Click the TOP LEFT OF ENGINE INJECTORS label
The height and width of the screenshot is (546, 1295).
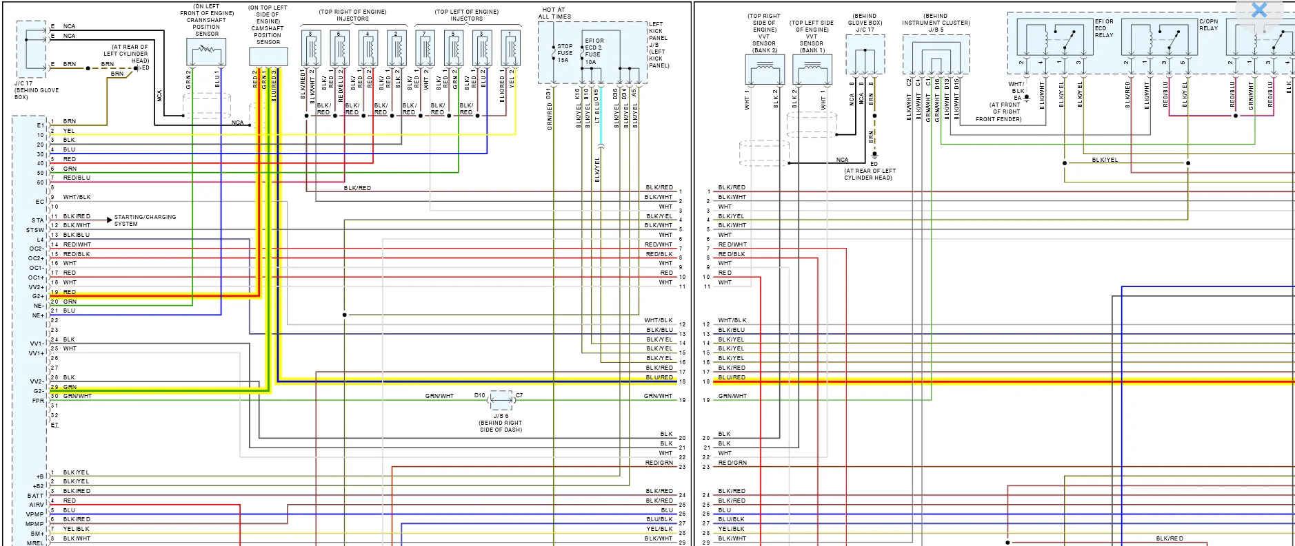click(x=467, y=15)
